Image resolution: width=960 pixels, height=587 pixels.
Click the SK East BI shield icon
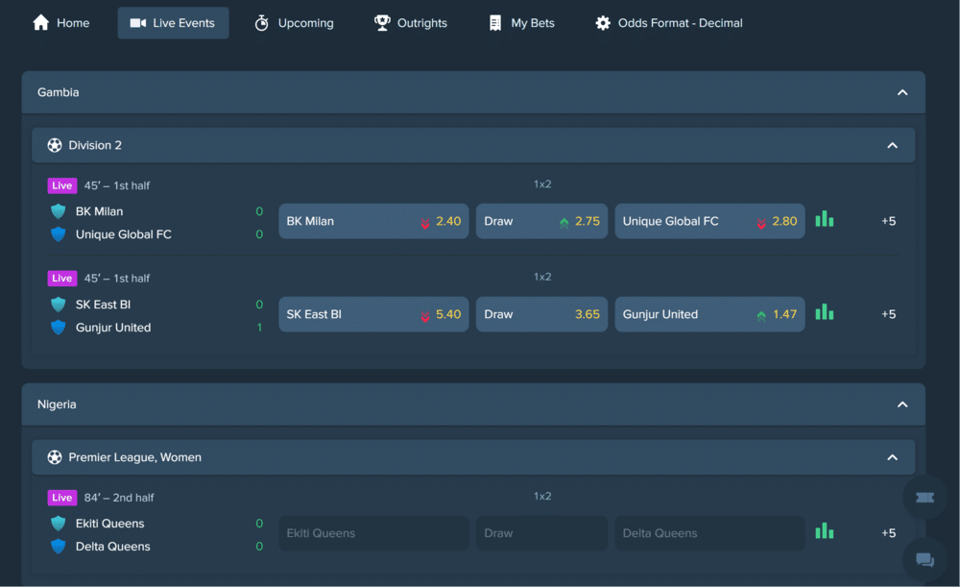tap(59, 305)
